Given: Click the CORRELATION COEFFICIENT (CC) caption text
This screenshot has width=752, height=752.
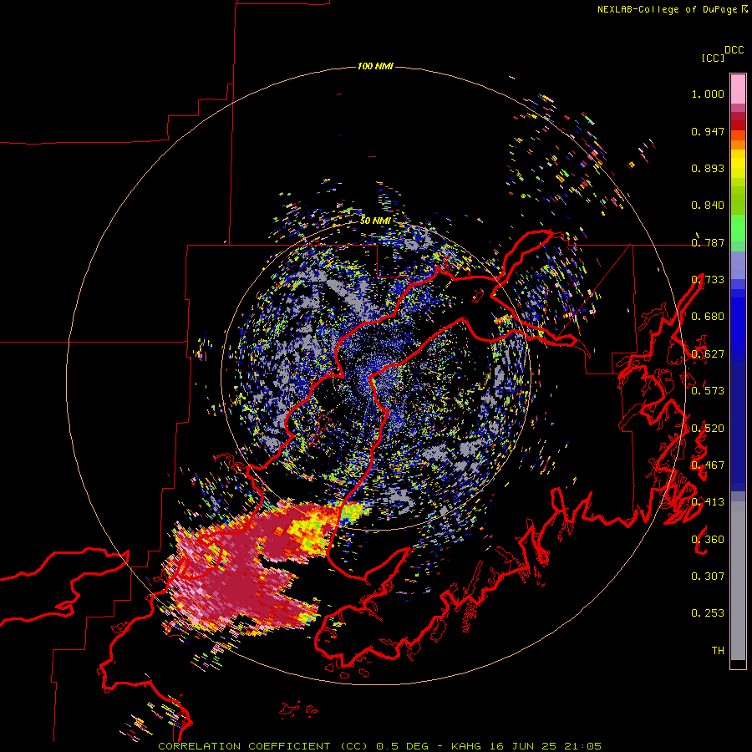Looking at the screenshot, I should coord(263,746).
